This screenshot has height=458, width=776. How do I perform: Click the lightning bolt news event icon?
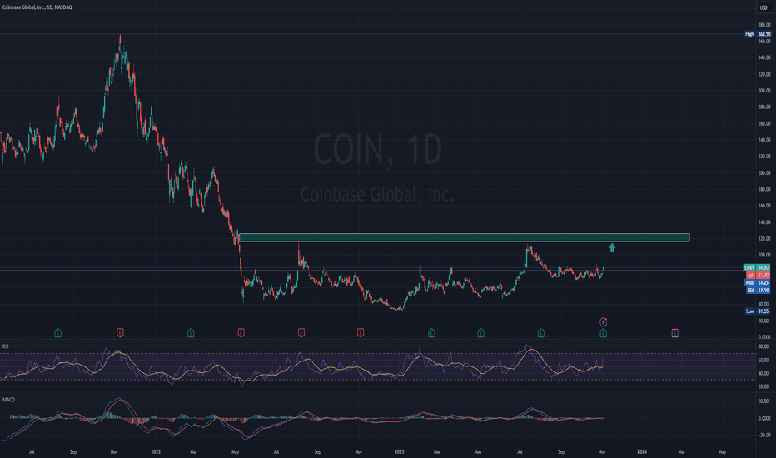(x=603, y=321)
